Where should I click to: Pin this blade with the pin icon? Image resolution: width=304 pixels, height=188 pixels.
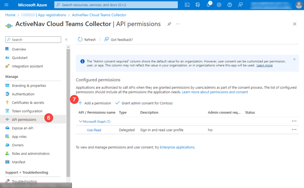[x=169, y=24]
